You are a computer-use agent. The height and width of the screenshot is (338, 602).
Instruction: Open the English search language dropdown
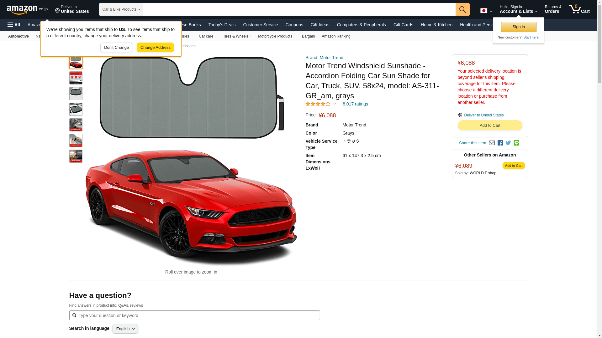click(125, 329)
